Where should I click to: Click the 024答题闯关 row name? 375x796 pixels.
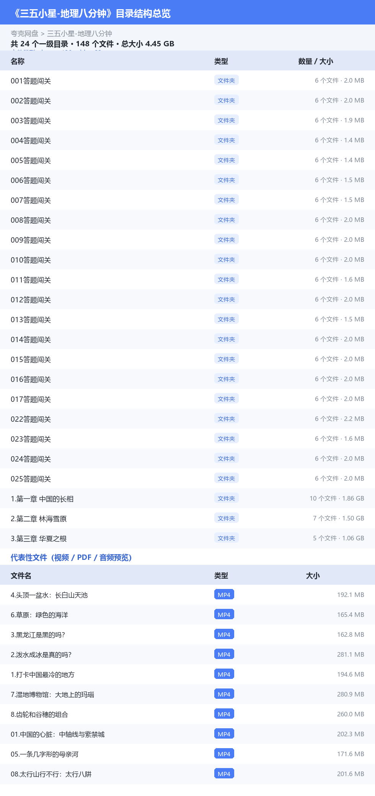coord(31,459)
